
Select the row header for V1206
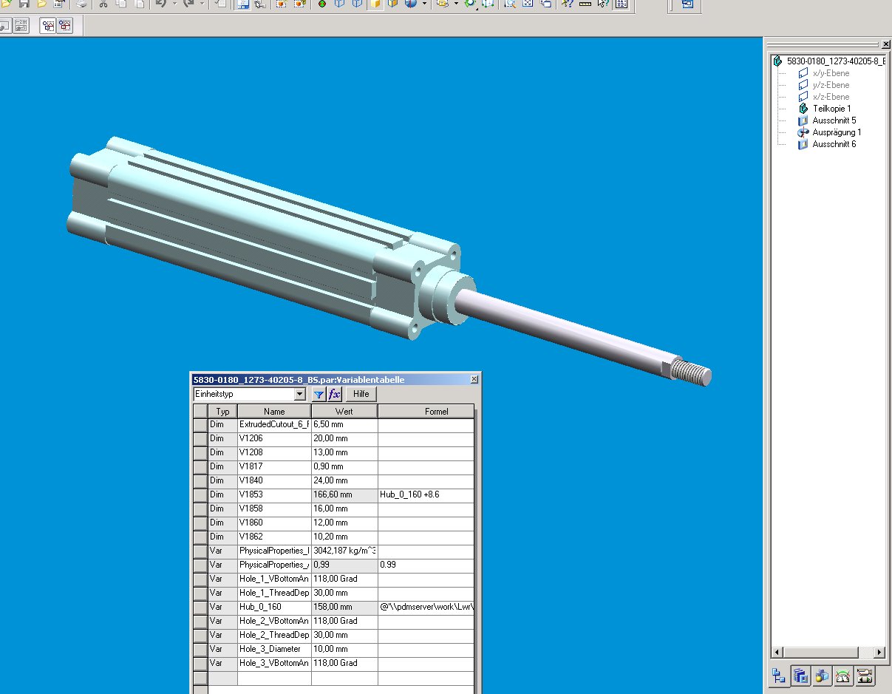coord(200,438)
